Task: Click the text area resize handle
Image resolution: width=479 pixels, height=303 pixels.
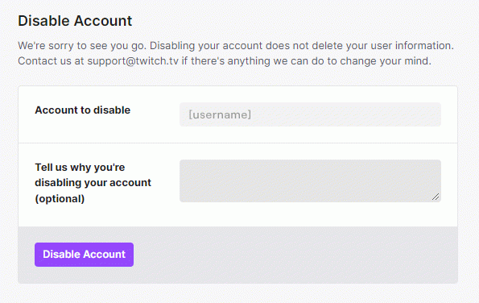Action: coord(436,197)
